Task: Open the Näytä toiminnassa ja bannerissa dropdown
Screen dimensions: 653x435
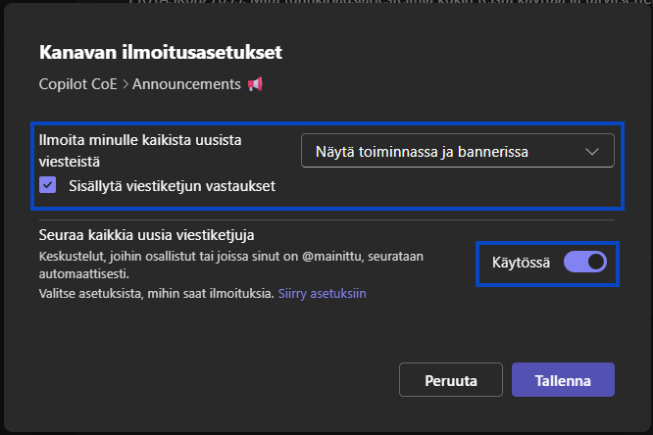Action: (457, 151)
